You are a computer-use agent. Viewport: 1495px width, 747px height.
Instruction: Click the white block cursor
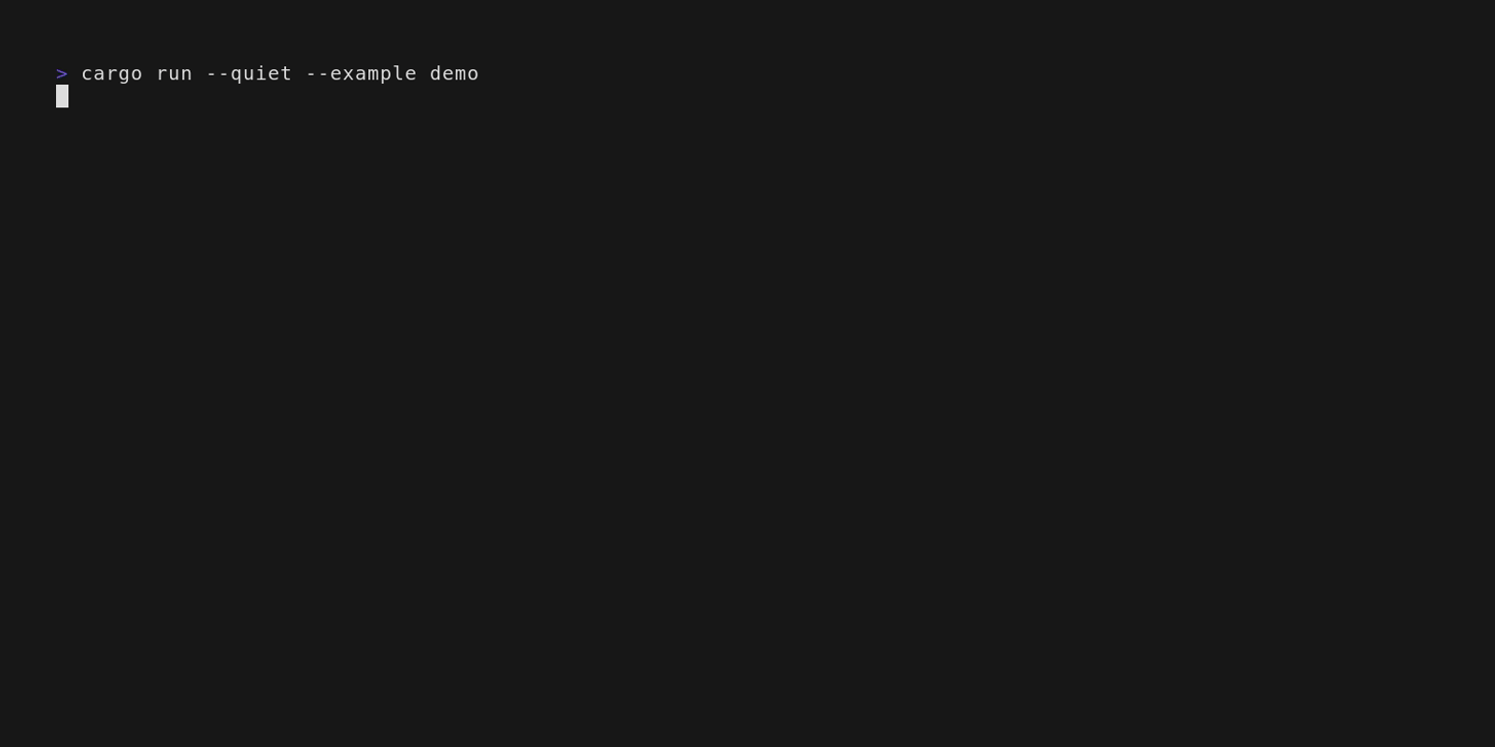[x=63, y=96]
